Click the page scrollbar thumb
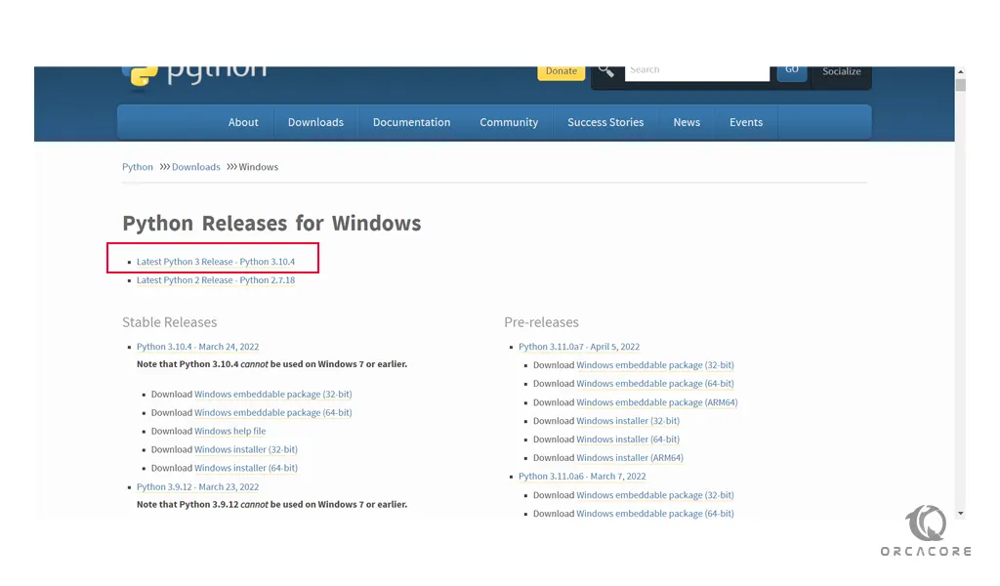 pyautogui.click(x=961, y=85)
